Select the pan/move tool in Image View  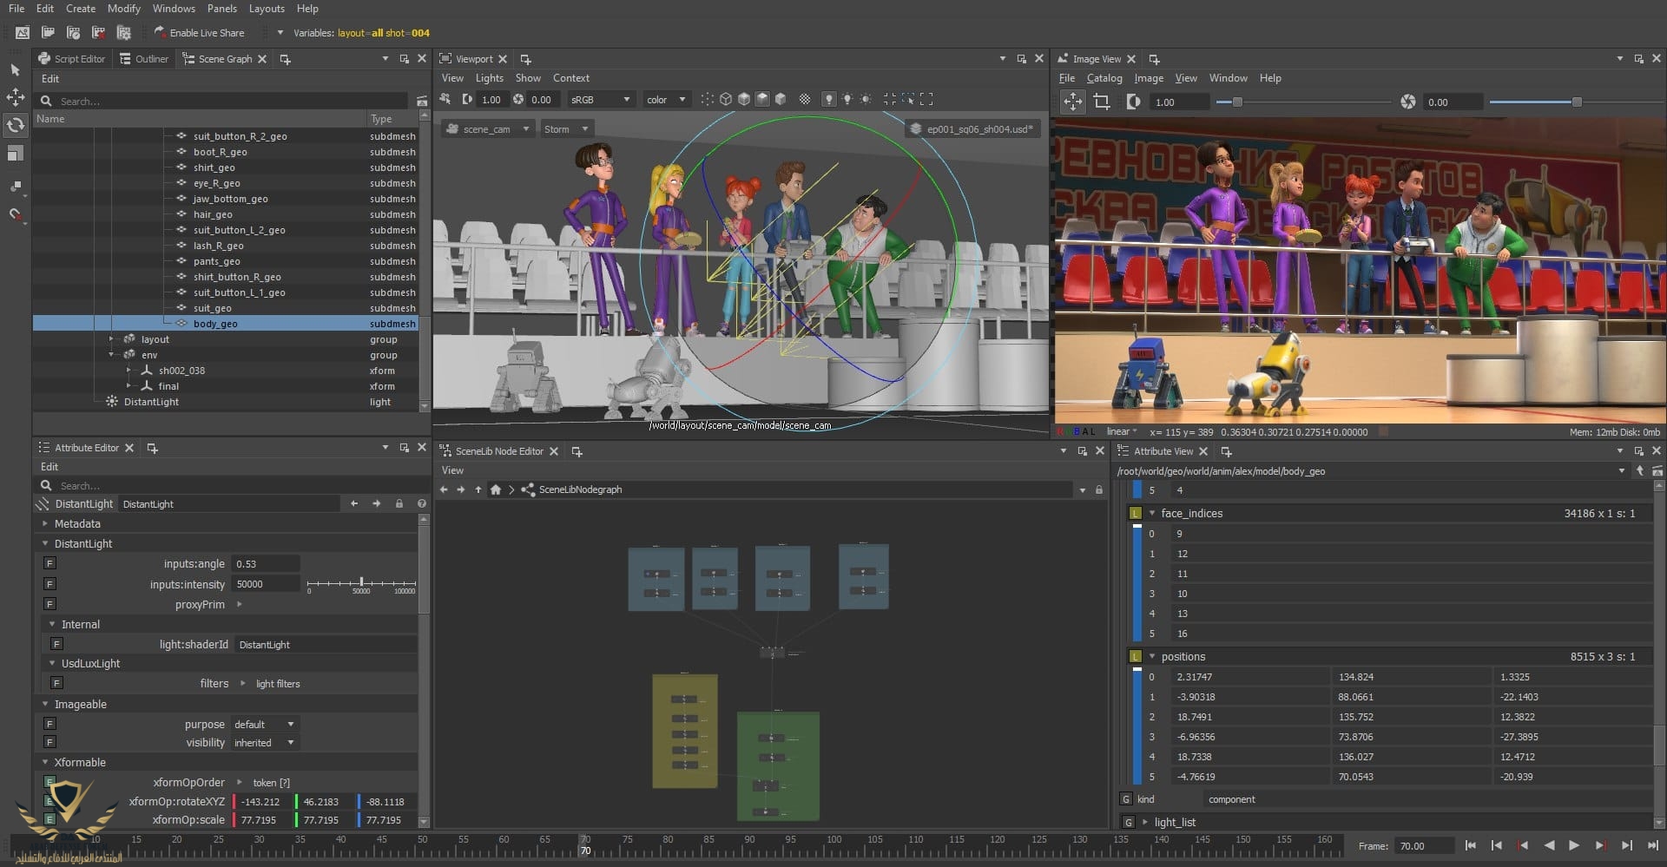pyautogui.click(x=1073, y=102)
